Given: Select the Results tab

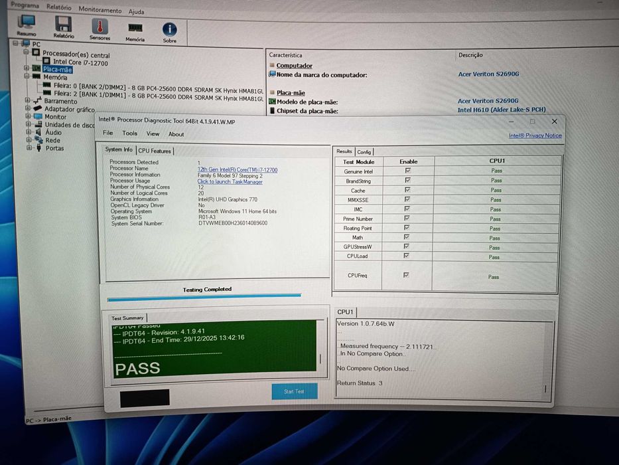Looking at the screenshot, I should 344,151.
